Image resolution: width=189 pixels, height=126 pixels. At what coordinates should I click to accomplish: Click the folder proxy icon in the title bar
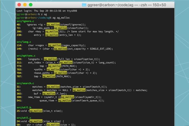coord(84,5)
